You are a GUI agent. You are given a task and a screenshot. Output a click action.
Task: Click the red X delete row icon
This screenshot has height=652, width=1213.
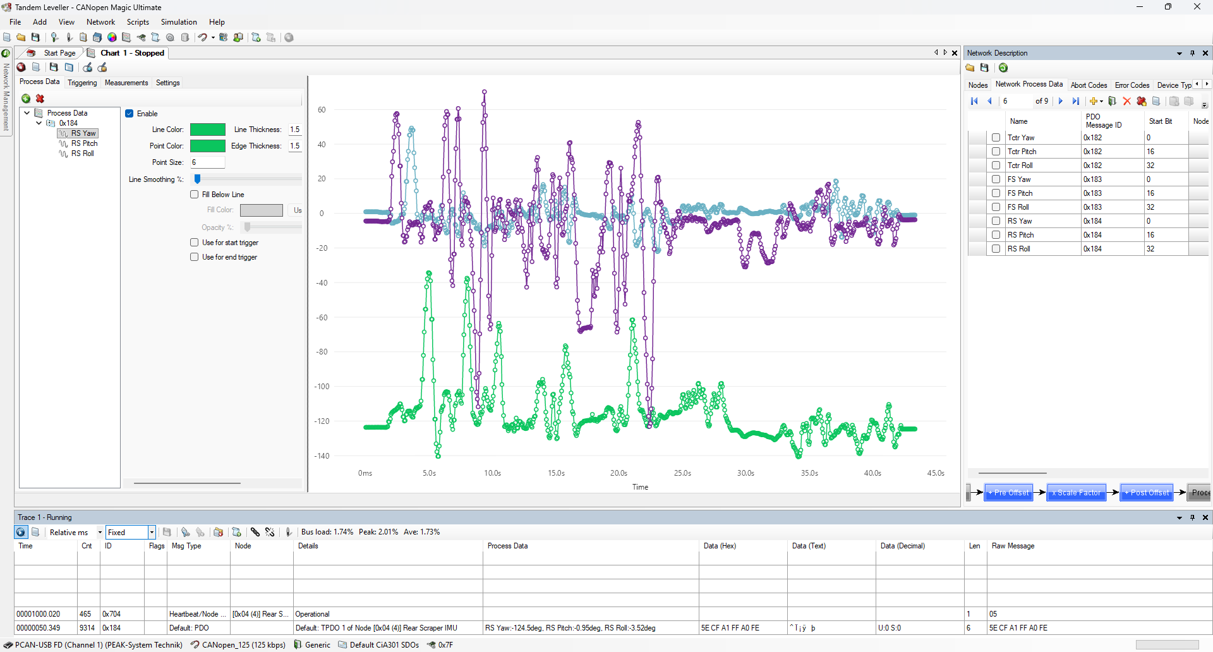point(1126,102)
